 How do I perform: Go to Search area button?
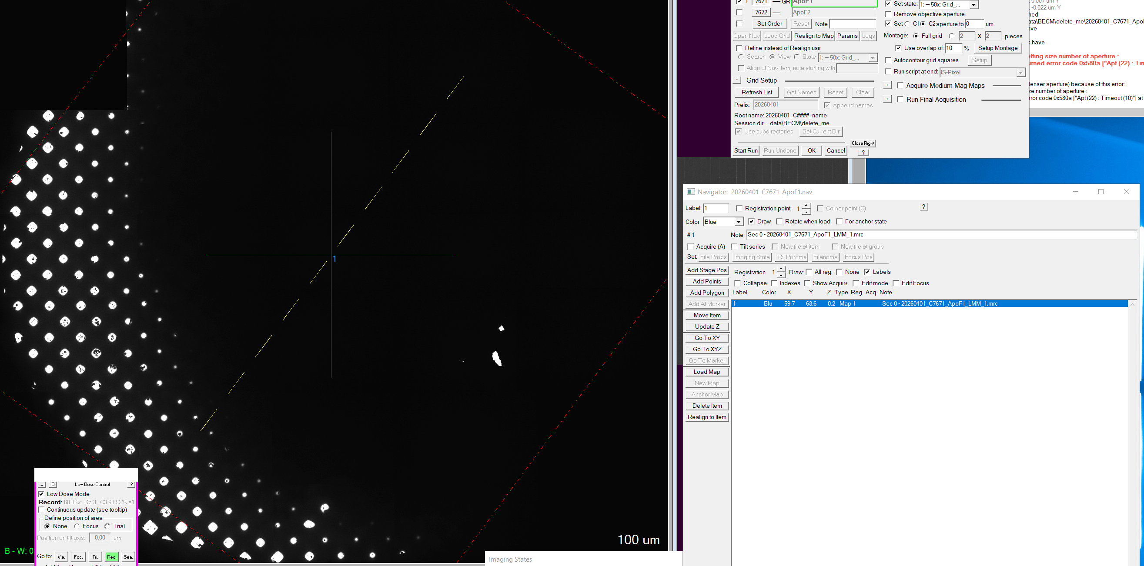point(128,557)
